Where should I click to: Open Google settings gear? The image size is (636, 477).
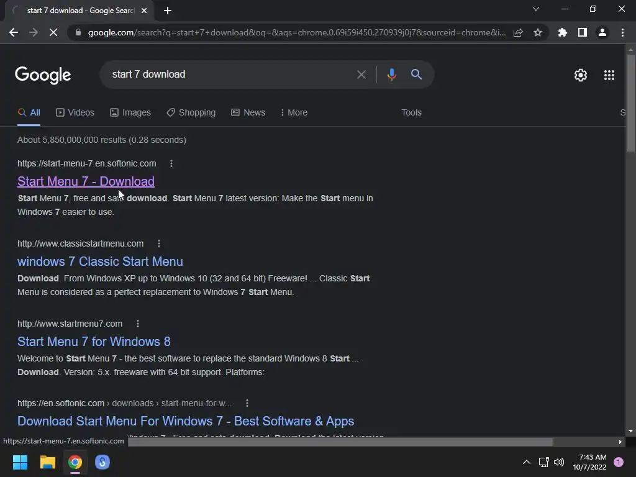point(581,75)
